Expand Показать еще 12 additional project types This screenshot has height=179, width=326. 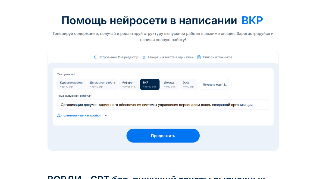coord(215,84)
